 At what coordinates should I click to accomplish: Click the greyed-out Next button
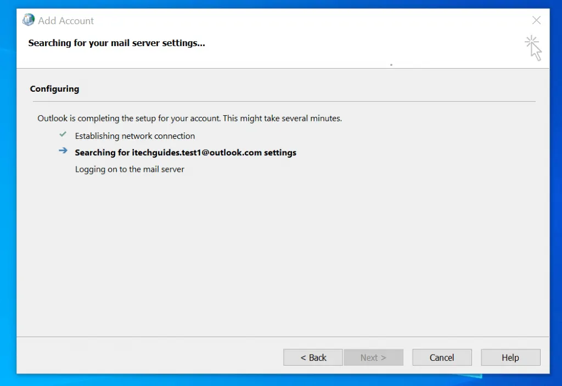coord(373,357)
